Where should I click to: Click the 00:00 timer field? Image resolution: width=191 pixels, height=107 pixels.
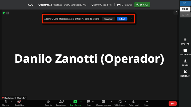click(x=185, y=9)
